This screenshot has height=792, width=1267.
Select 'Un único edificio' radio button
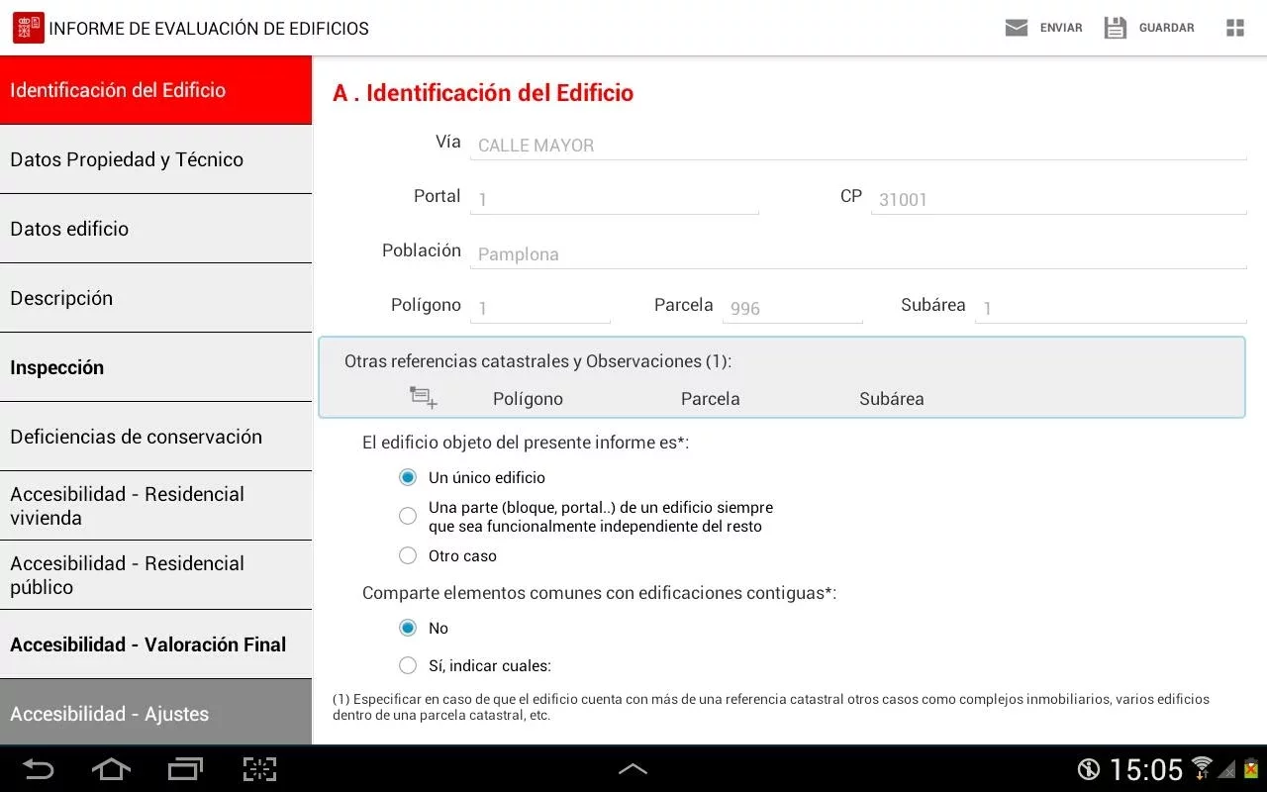pos(408,477)
